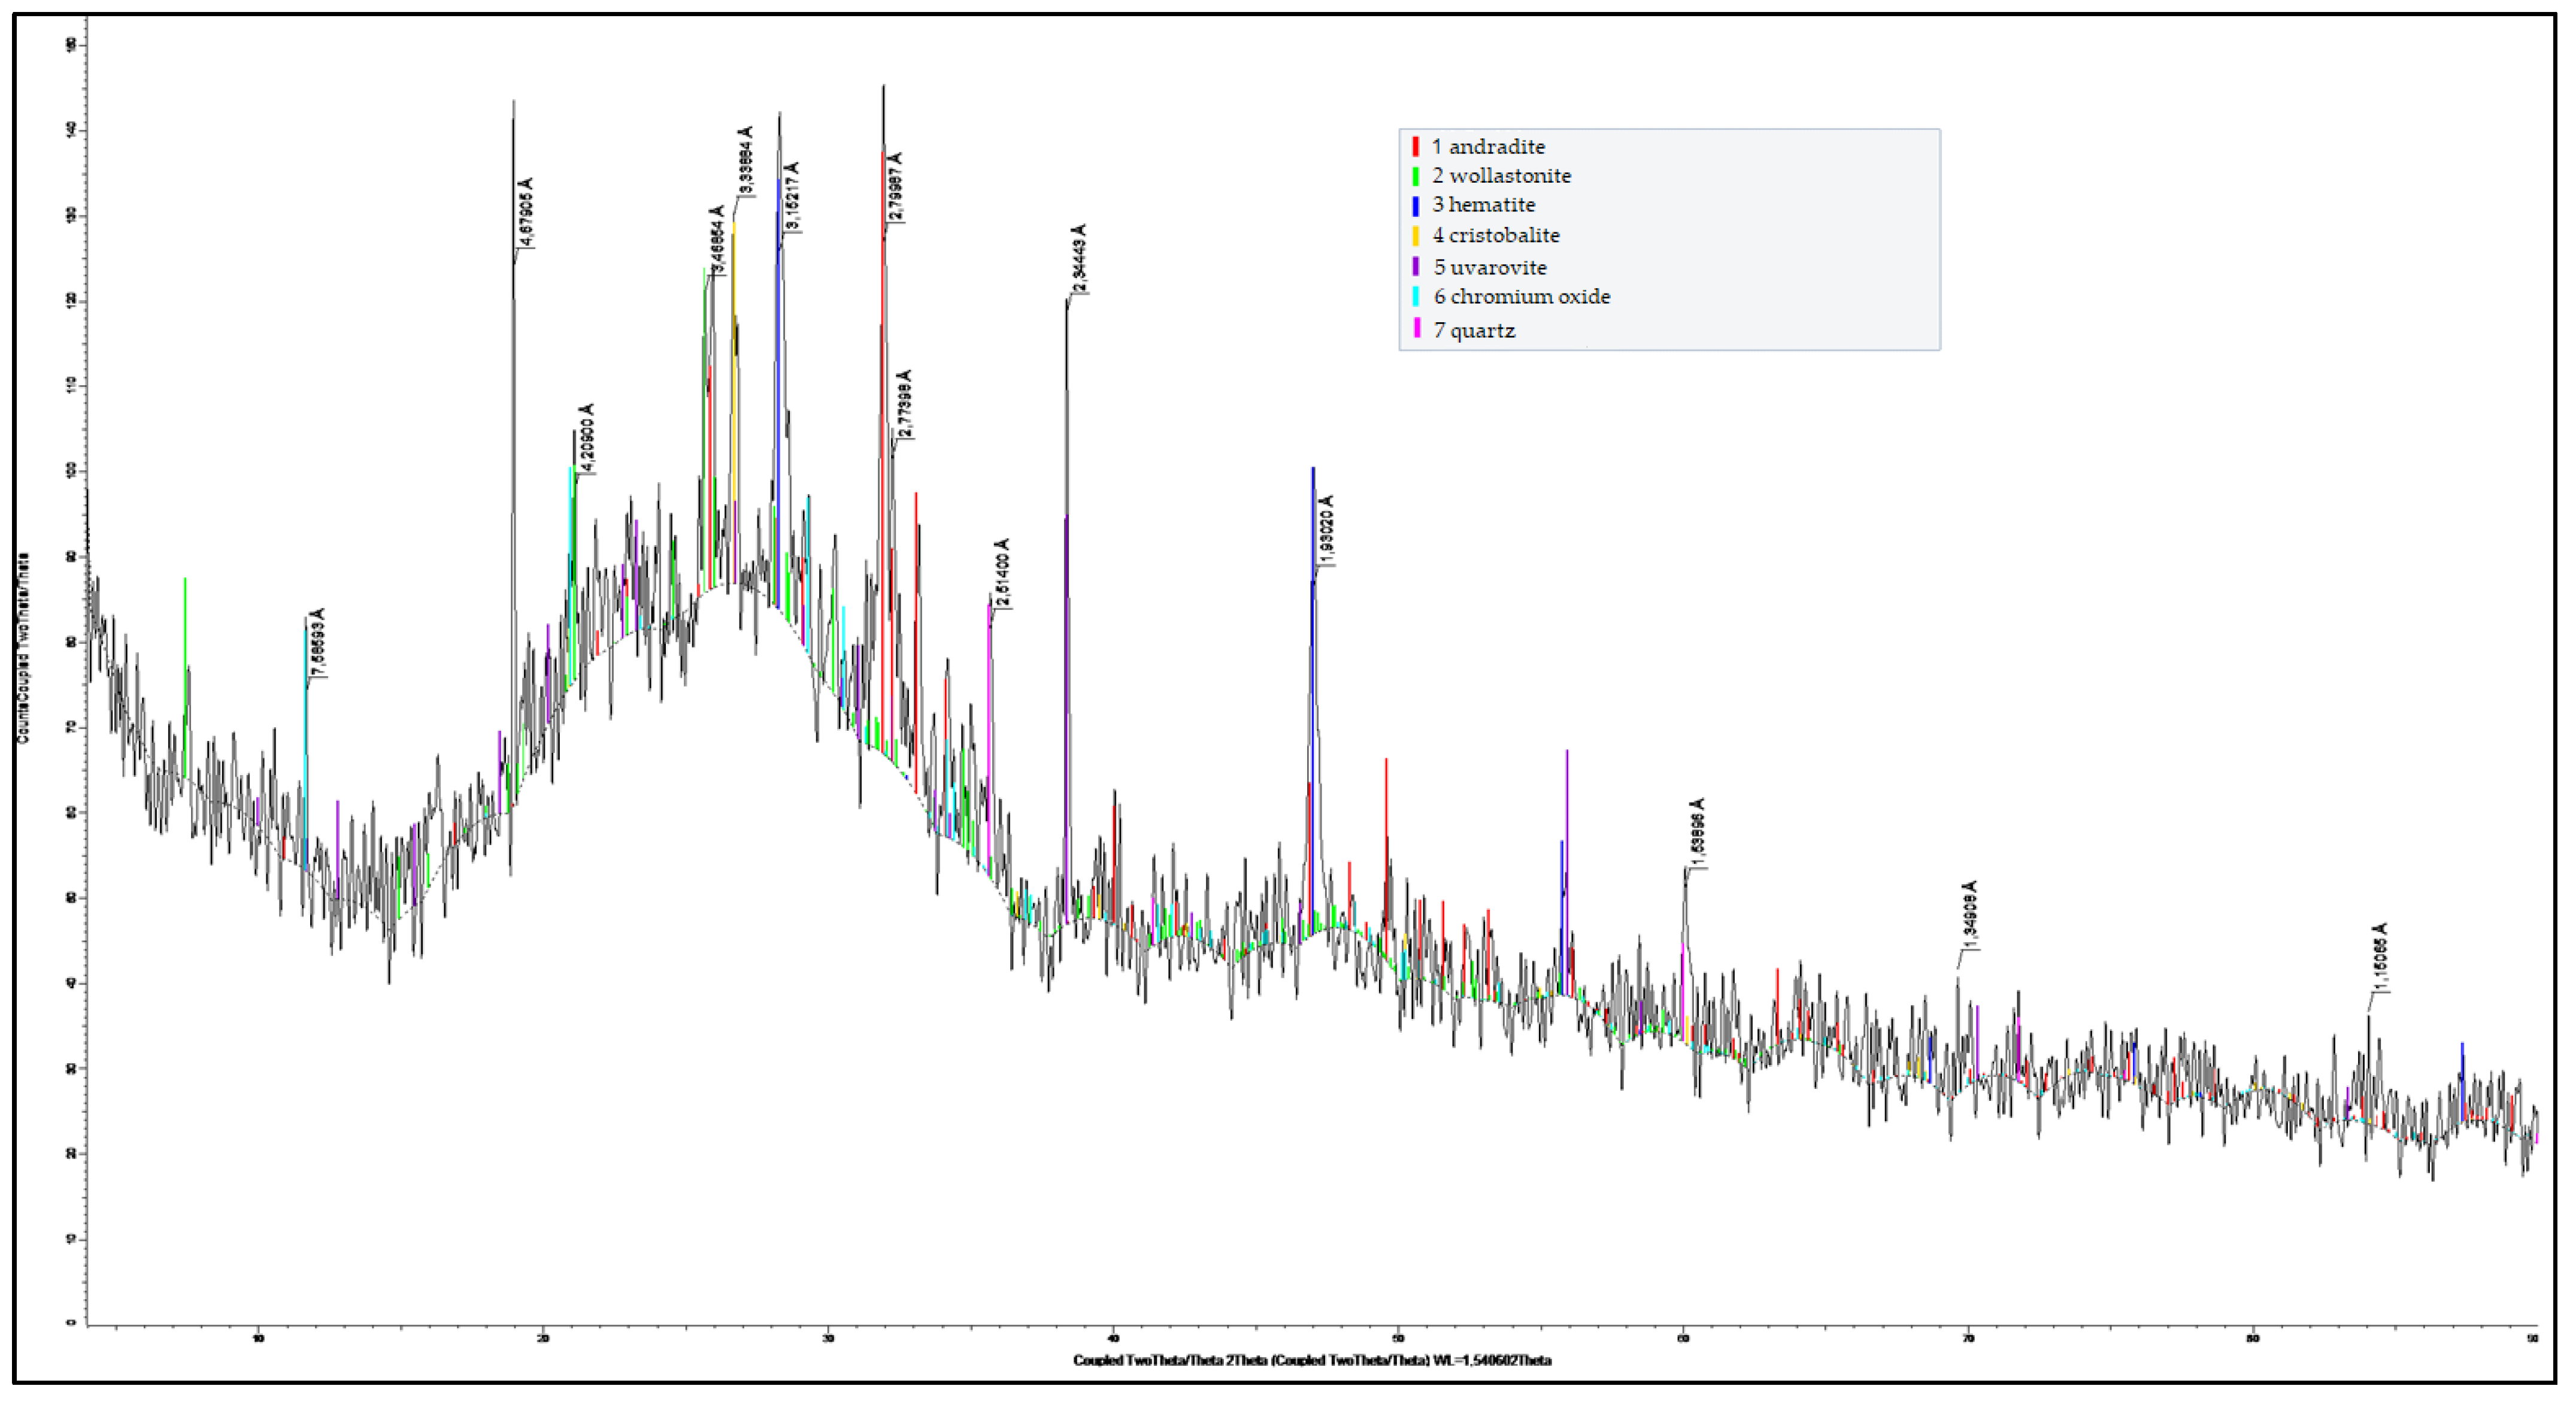Screen dimensions: 2576x1401
Task: Click the red andradite legend marker
Action: (1415, 147)
